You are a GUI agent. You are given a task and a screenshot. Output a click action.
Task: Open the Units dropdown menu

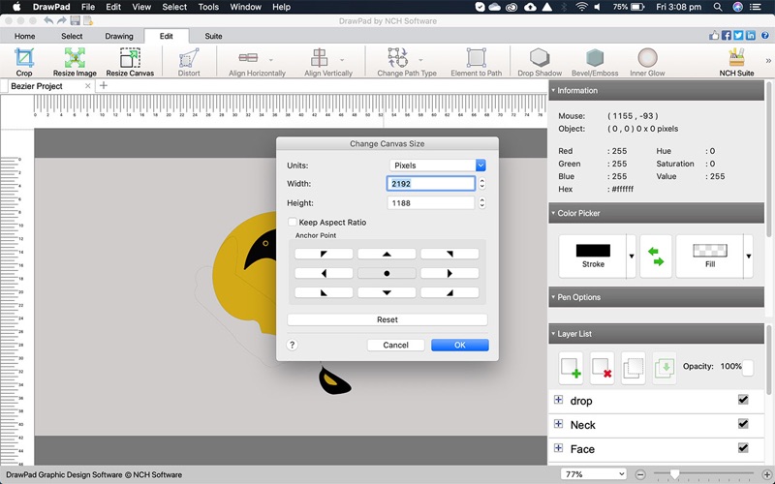click(x=438, y=166)
